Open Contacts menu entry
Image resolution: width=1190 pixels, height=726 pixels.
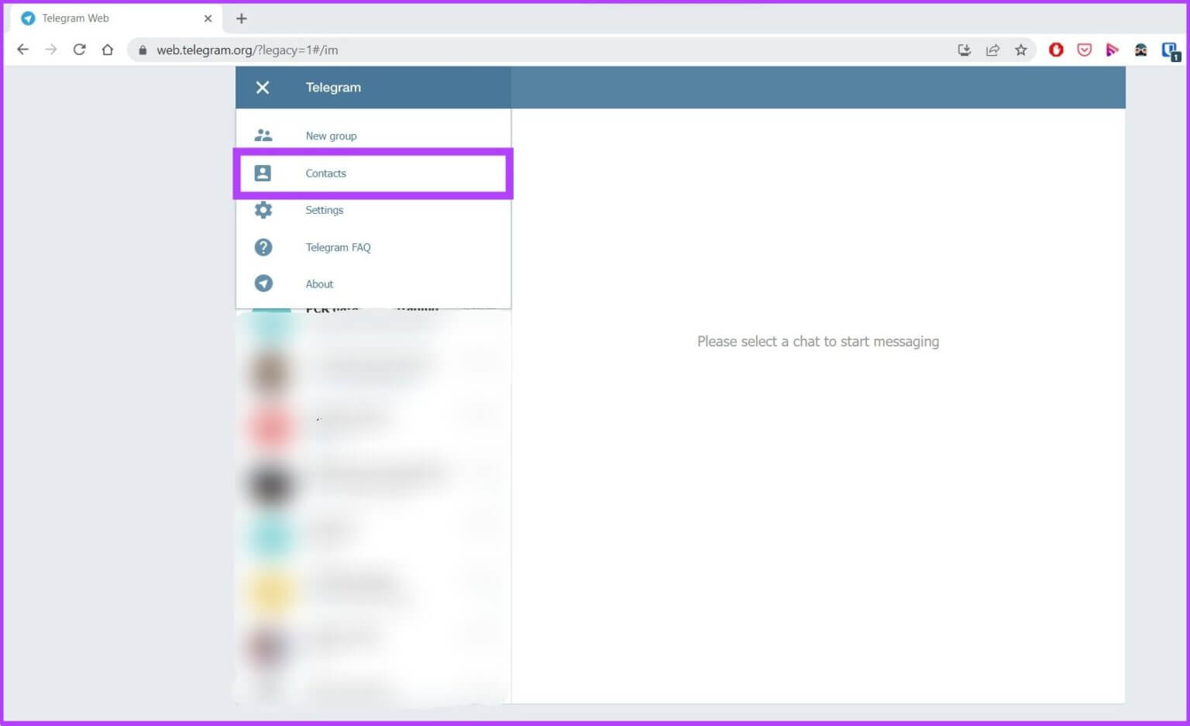tap(373, 173)
